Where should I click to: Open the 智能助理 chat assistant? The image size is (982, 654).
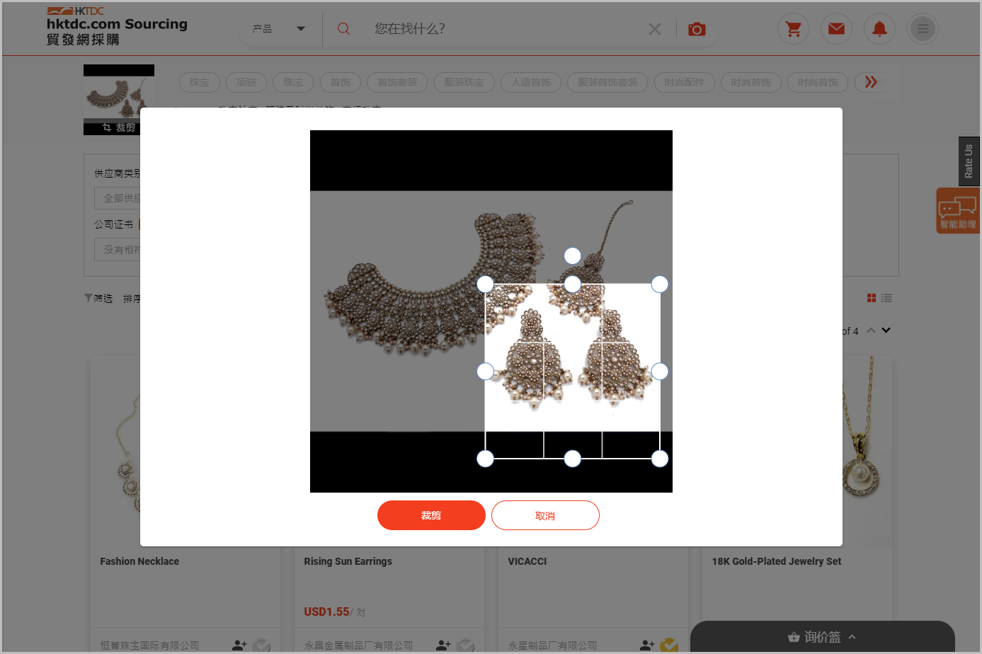[x=958, y=211]
